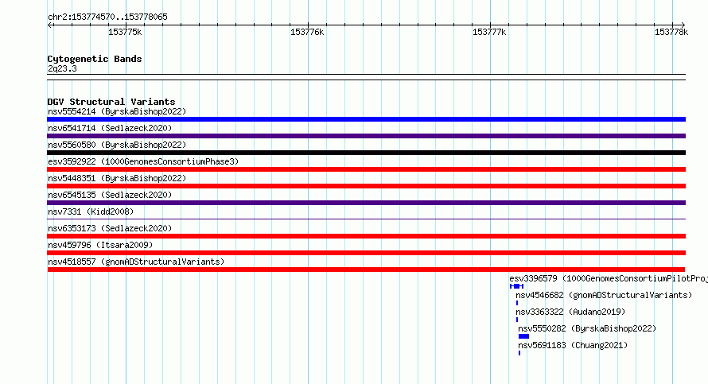Open the nsv6541714 (Sedlazeck2020) variant label
708x384 pixels.
click(110, 128)
